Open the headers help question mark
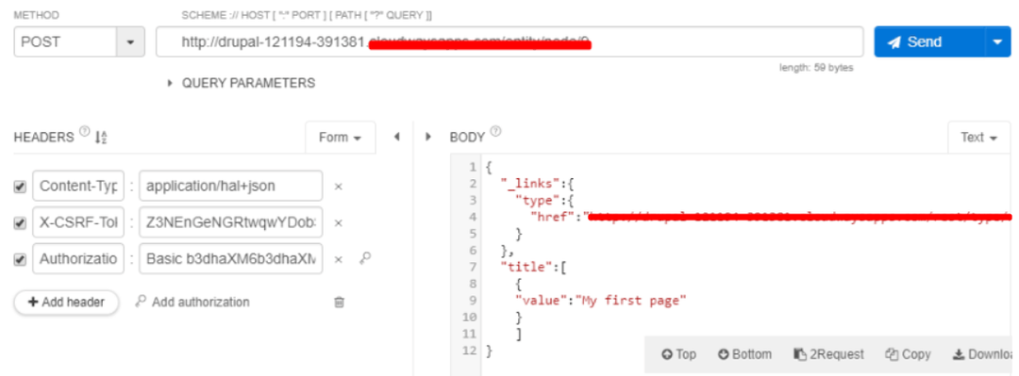This screenshot has width=1019, height=376. (85, 132)
